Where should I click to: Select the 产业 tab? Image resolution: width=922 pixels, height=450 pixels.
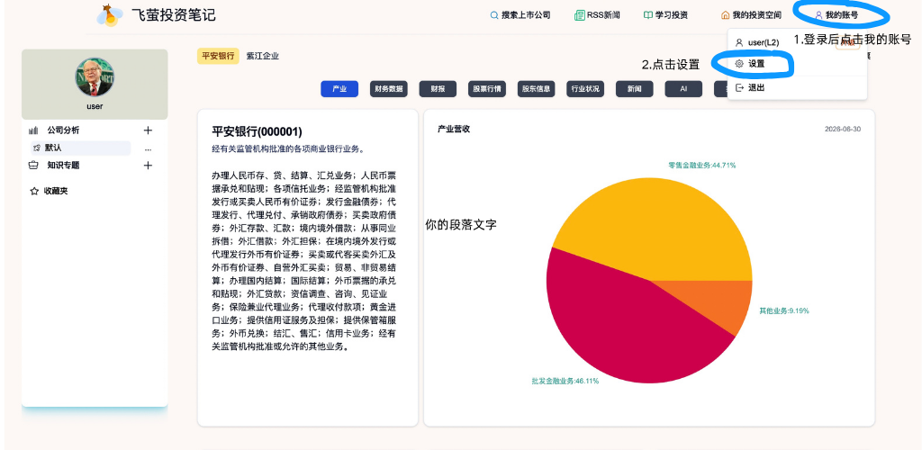339,89
